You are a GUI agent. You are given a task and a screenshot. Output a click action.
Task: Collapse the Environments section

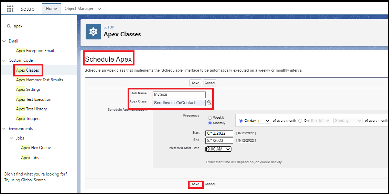[x=4, y=129]
